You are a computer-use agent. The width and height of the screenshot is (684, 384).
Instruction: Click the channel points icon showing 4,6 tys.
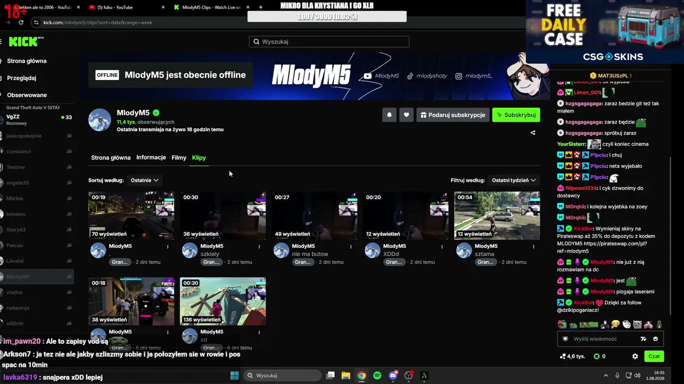pos(563,356)
